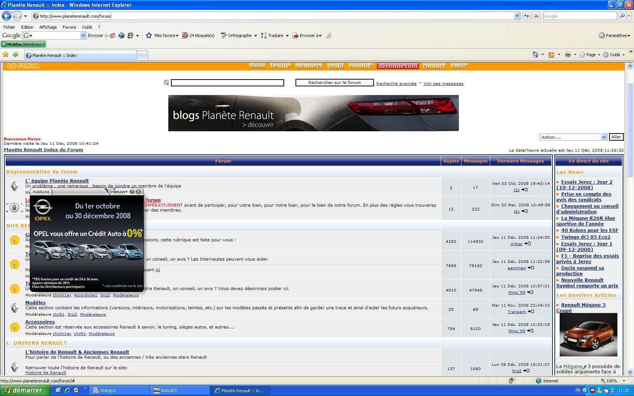Image resolution: width=634 pixels, height=396 pixels.
Task: Click the zoom level 100% control
Action: [612, 381]
